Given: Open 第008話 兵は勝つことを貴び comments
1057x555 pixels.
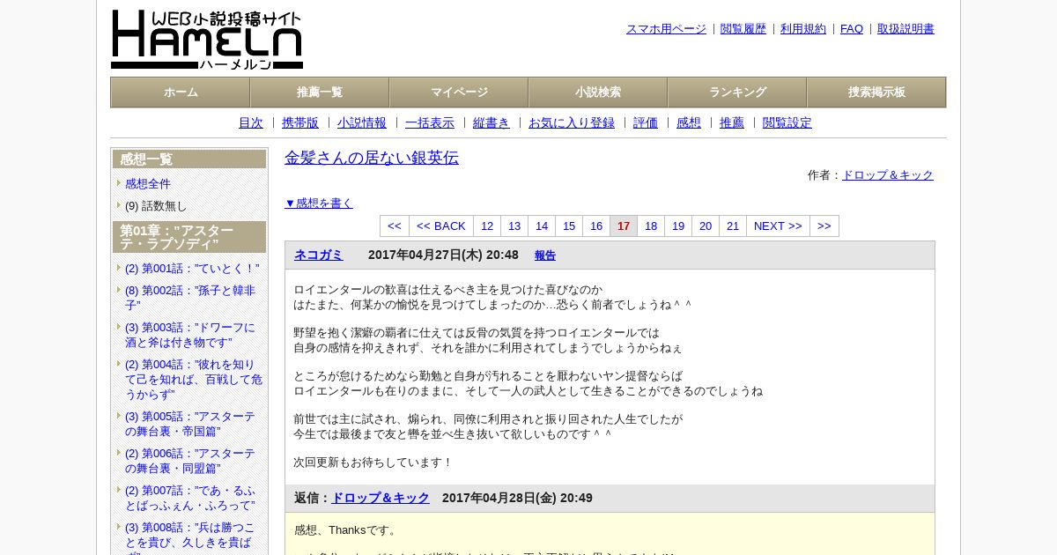Looking at the screenshot, I should point(190,539).
